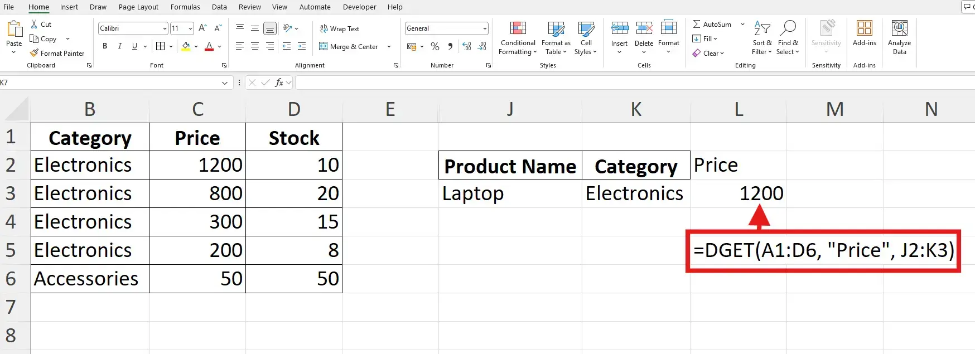This screenshot has height=354, width=975.
Task: Apply the Borders icon to cells
Action: [161, 46]
